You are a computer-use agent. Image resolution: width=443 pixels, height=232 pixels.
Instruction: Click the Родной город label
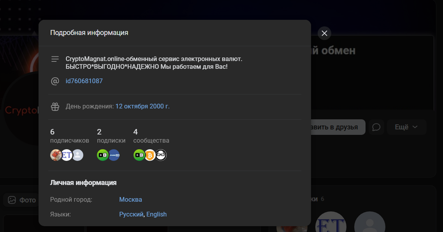click(71, 199)
